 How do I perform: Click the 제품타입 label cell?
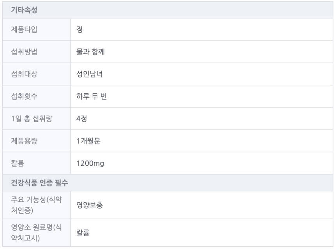(x=24, y=30)
